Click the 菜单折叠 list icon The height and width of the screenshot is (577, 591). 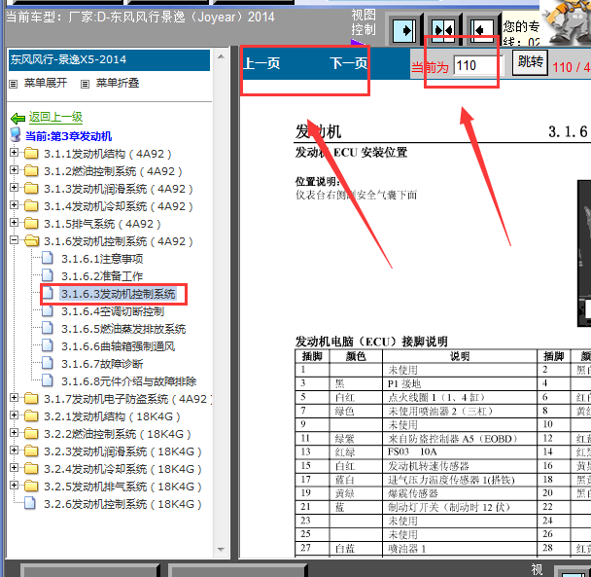coord(86,84)
